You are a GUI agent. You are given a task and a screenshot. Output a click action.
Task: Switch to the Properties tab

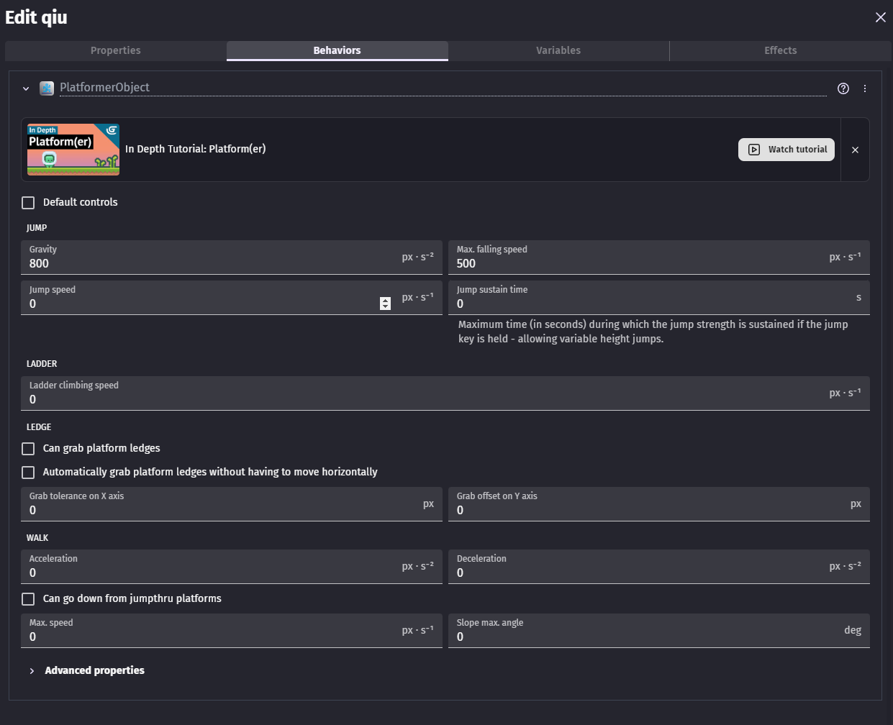pos(116,50)
